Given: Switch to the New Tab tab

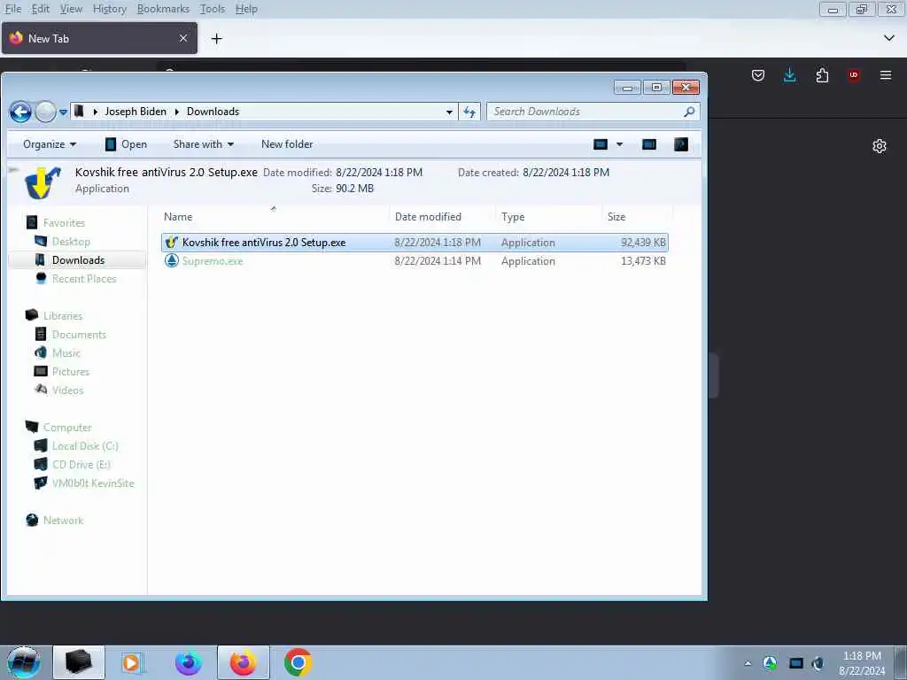Looking at the screenshot, I should [x=99, y=38].
